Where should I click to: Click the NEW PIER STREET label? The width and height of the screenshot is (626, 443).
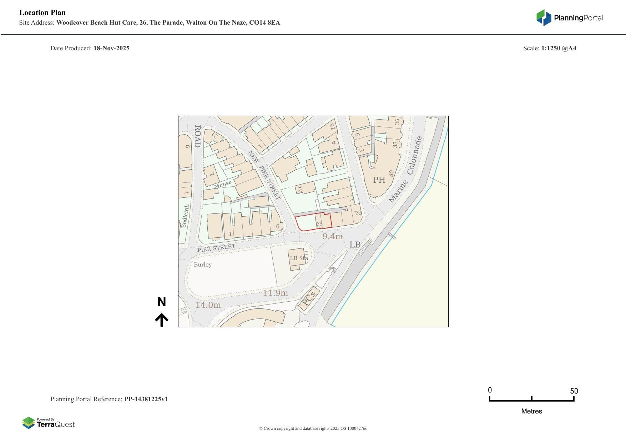[x=264, y=175]
